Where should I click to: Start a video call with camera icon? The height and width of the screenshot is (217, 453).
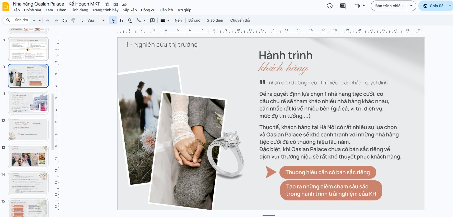click(357, 6)
